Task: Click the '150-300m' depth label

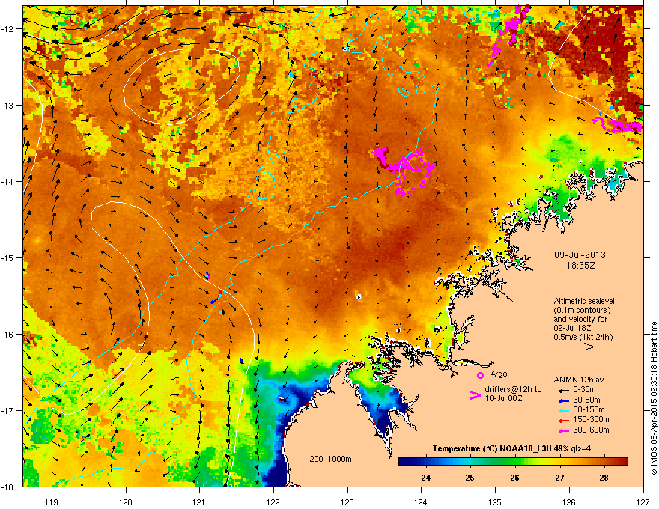Action: pyautogui.click(x=591, y=420)
